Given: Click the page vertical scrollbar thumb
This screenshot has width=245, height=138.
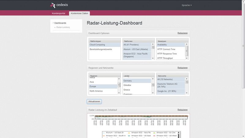Looking at the screenshot, I should click(243, 46).
